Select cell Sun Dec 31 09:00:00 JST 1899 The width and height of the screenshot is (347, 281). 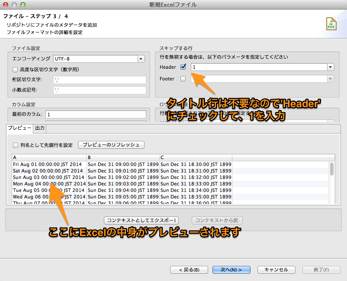[123, 164]
